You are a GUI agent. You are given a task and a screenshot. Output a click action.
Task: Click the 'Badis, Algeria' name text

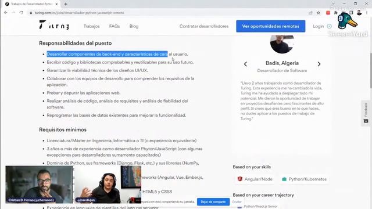[282, 63]
